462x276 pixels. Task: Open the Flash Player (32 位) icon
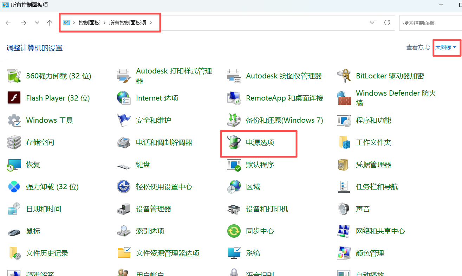pyautogui.click(x=14, y=98)
